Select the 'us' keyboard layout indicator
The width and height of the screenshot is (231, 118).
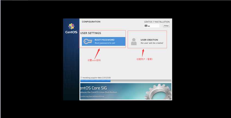(152, 26)
